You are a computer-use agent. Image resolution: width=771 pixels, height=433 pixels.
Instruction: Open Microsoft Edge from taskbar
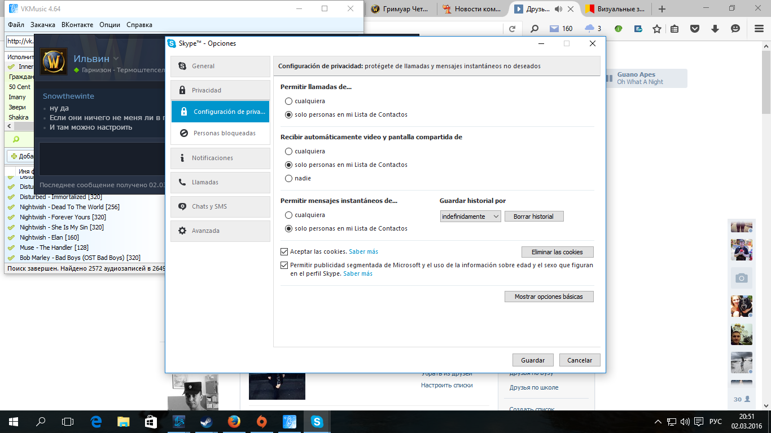96,421
